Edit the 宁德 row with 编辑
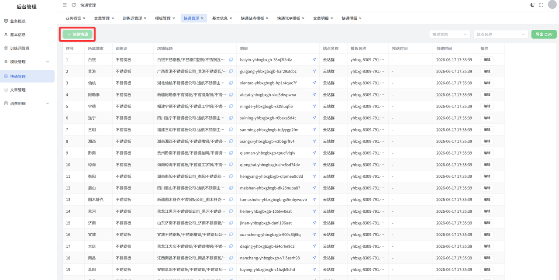Screen dimensions: 559x280 click(x=487, y=106)
